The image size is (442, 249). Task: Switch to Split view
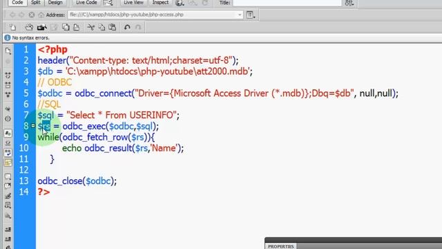pyautogui.click(x=35, y=3)
